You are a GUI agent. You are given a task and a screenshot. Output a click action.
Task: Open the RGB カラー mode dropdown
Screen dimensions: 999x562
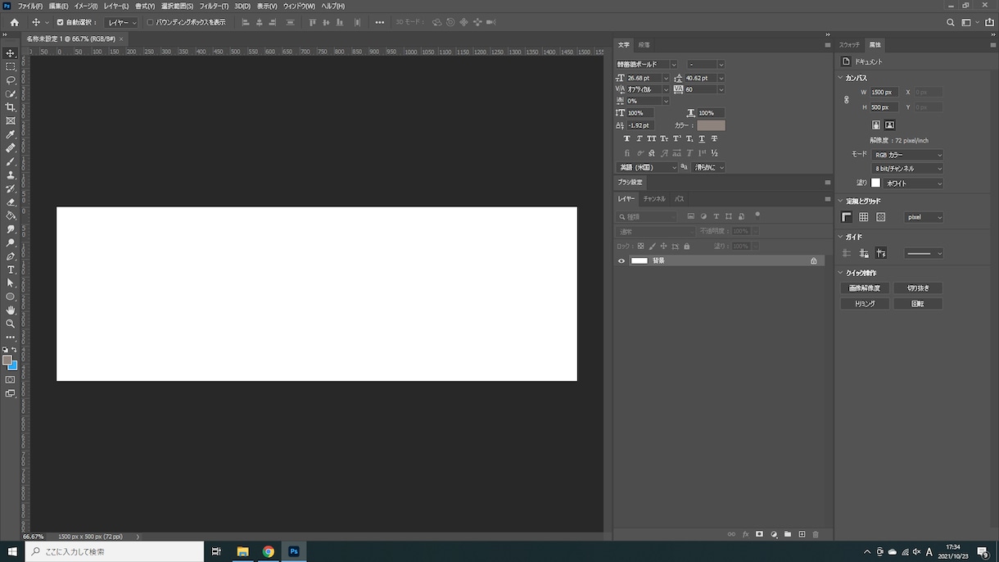tap(907, 155)
